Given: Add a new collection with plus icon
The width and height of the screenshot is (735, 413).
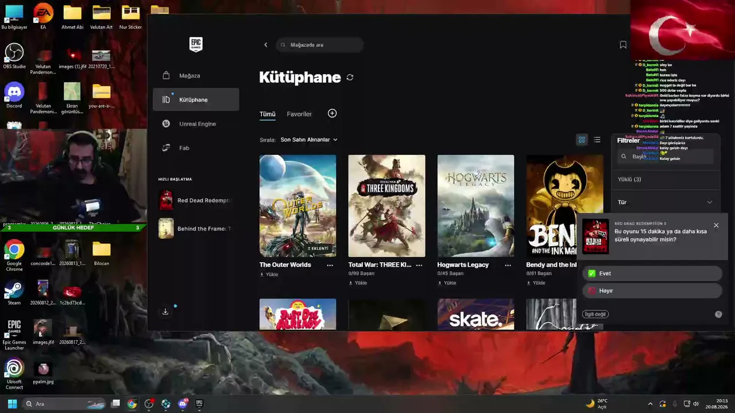Looking at the screenshot, I should click(x=332, y=114).
